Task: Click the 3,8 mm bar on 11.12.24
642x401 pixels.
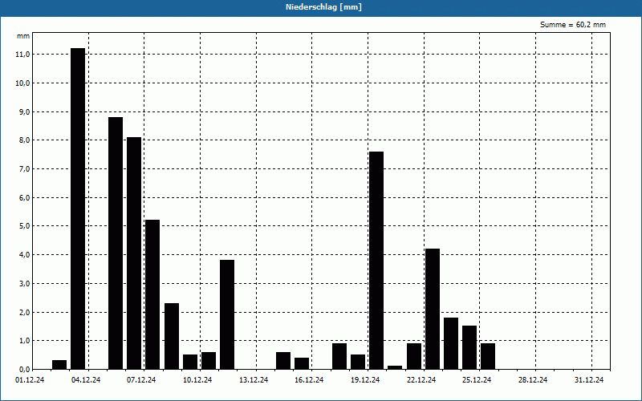Action: pos(227,314)
